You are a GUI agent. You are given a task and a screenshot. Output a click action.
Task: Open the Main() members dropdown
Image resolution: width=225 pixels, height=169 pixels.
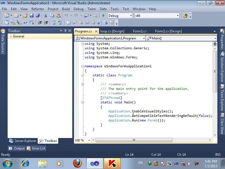coord(215,38)
